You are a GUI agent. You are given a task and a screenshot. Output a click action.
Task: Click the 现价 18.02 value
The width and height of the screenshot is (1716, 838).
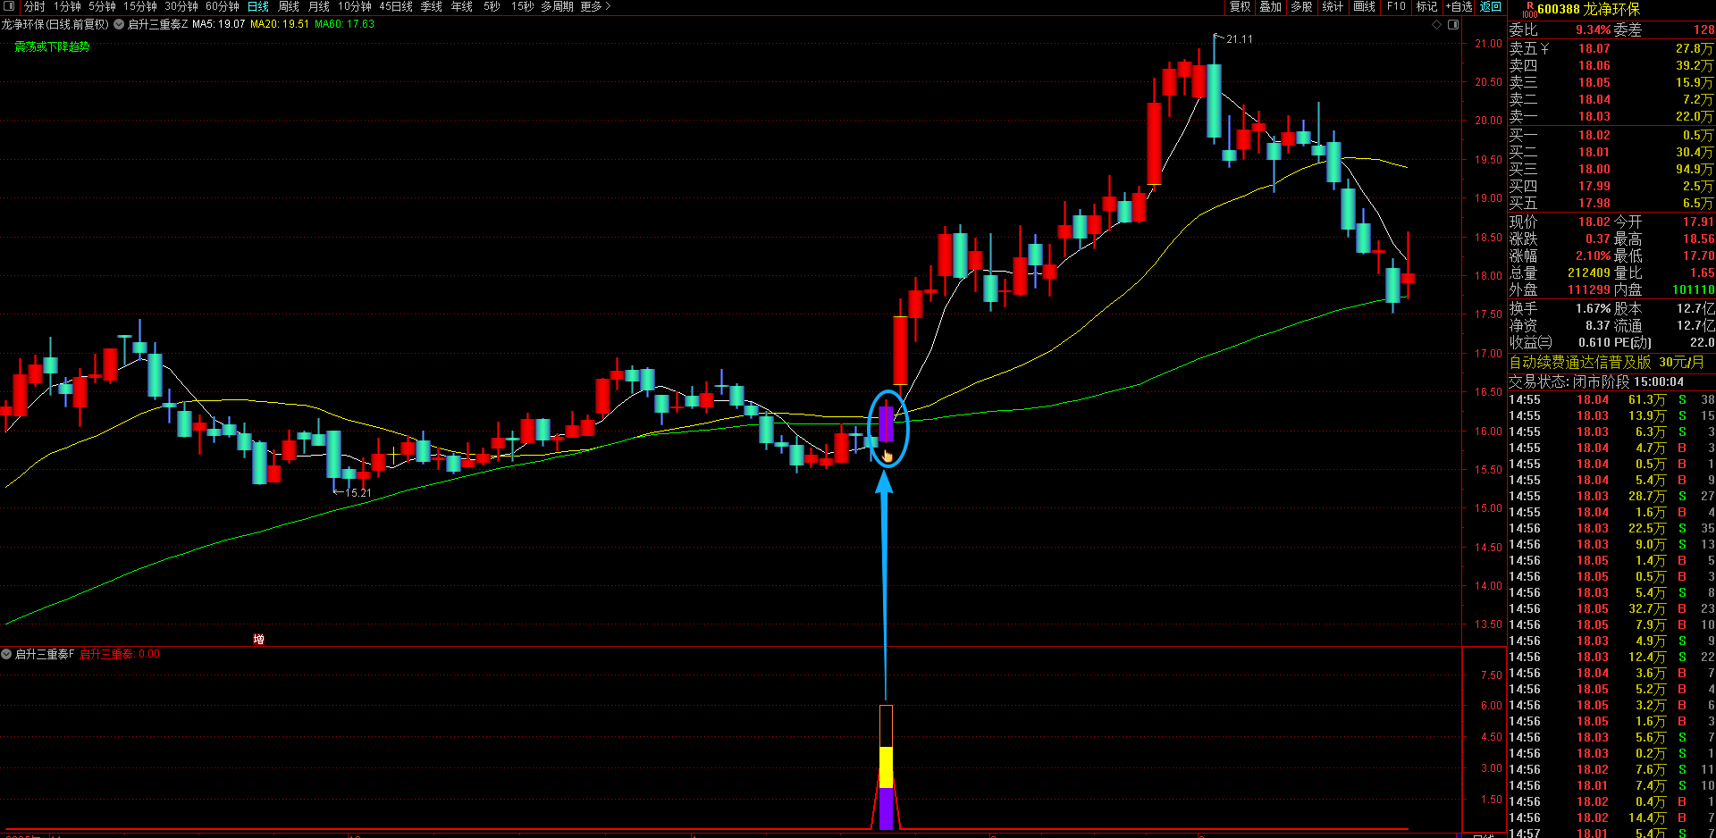point(1594,222)
